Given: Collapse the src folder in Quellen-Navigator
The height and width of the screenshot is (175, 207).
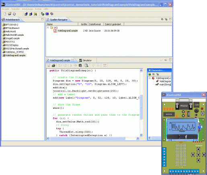Looking at the screenshot, I should tap(47, 28).
